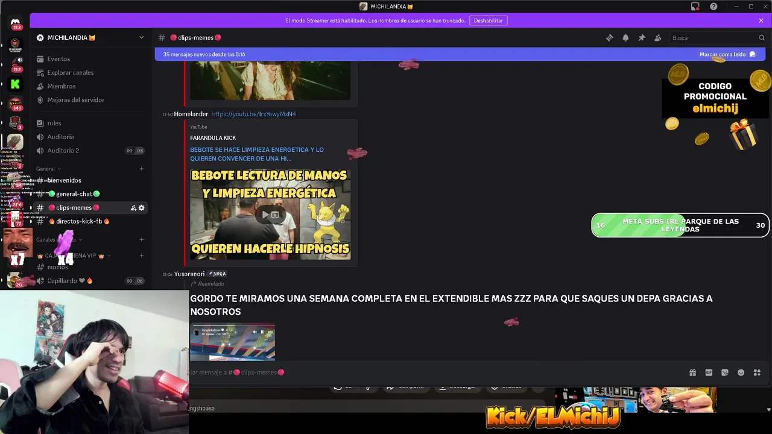Screen dimensions: 772x434
Task: Show pinned messages pin icon
Action: tap(642, 37)
